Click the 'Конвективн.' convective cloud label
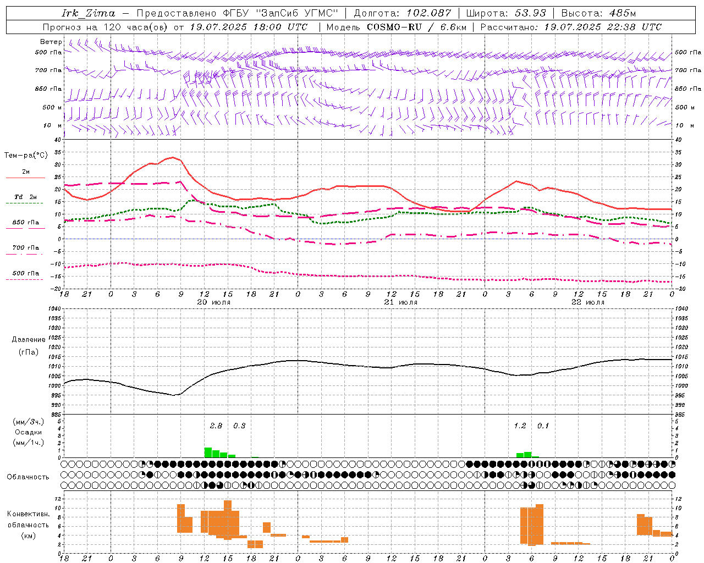The width and height of the screenshot is (704, 563). 28,514
